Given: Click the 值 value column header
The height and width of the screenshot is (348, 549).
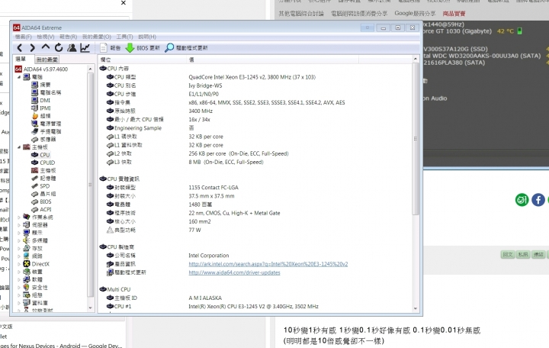Looking at the screenshot, I should [272, 60].
